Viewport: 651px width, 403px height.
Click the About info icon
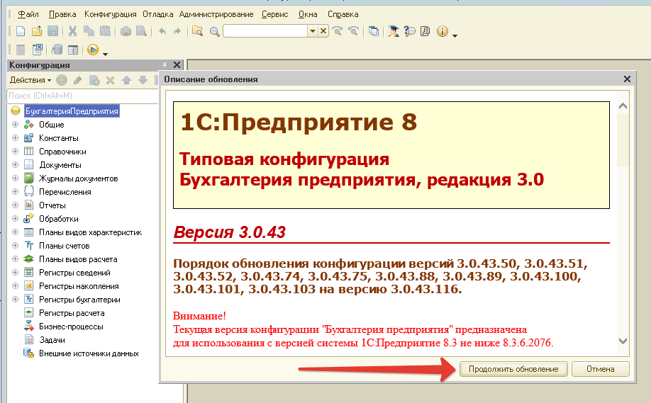(x=443, y=31)
